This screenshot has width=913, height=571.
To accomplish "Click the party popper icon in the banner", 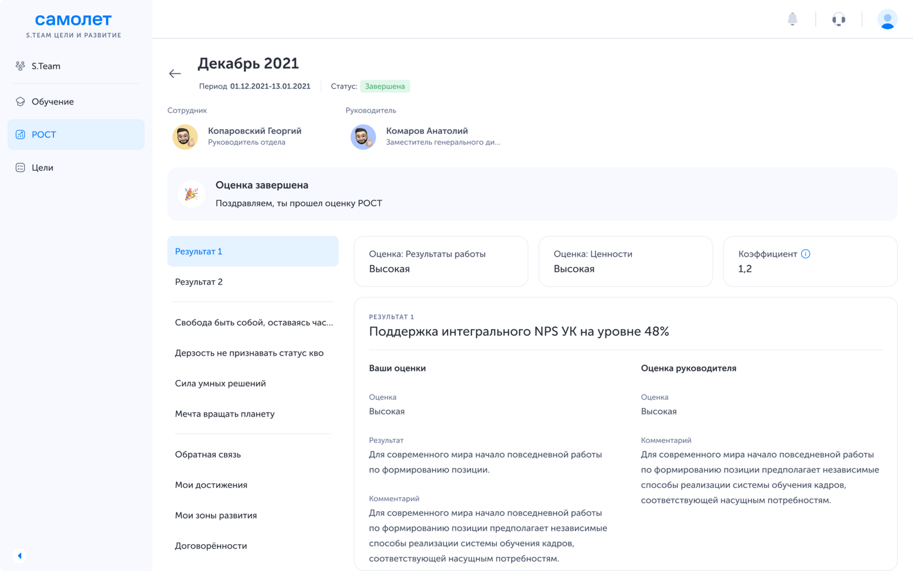I will pyautogui.click(x=191, y=194).
